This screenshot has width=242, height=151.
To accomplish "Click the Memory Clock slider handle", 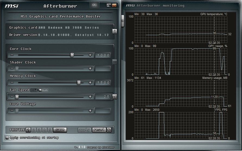I will pyautogui.click(x=79, y=82).
